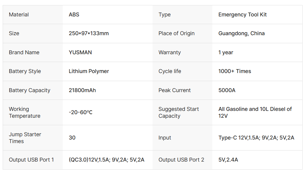This screenshot has width=305, height=172.
Task: Click the All Gasoline and 10L Diesel value
Action: 255,112
